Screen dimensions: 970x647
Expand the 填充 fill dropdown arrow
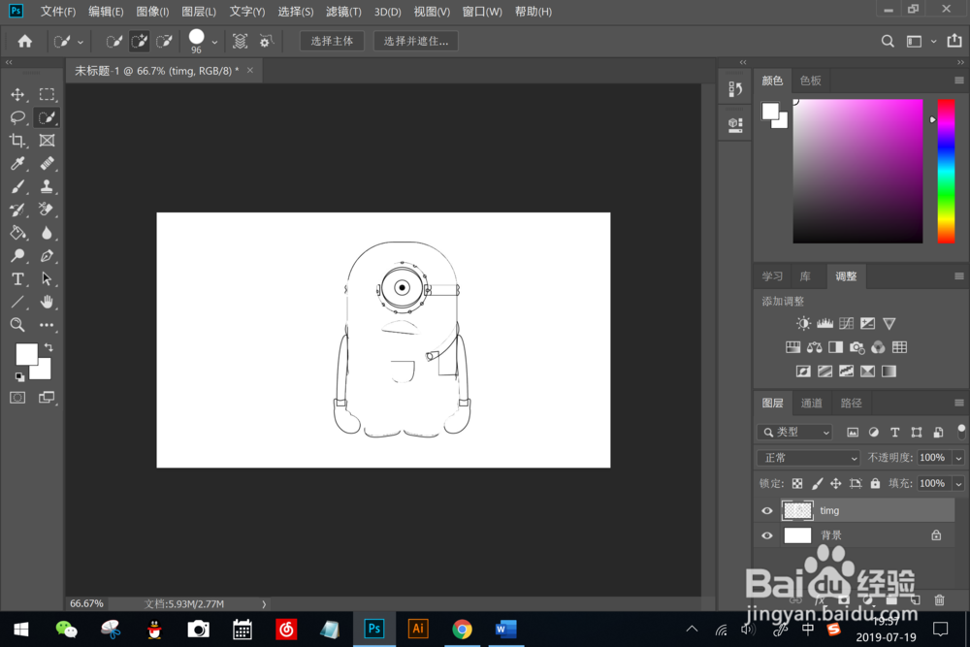[958, 484]
